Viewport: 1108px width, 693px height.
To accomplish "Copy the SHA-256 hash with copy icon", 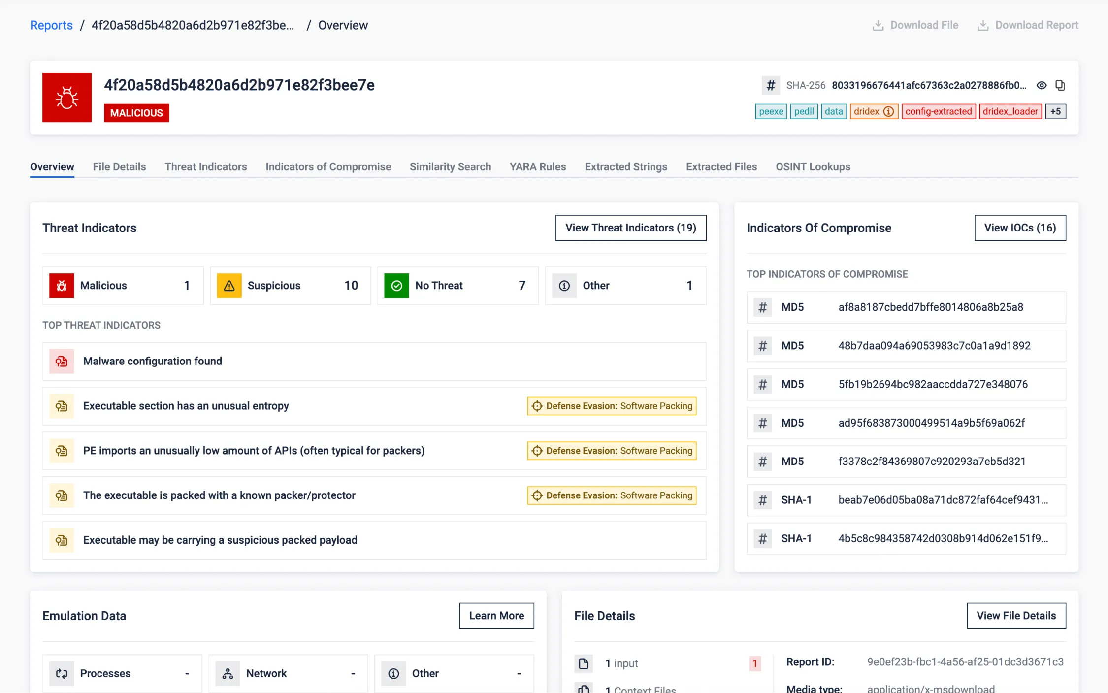I will pos(1060,85).
